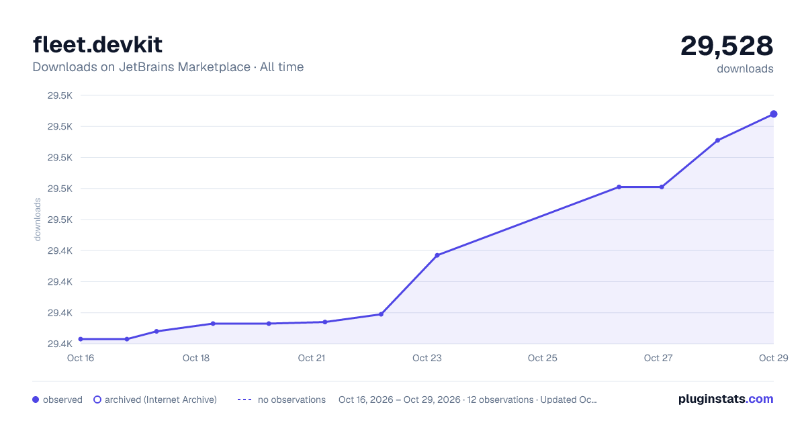Click the fleet.devkit title
Screen dimensions: 806x423
(x=97, y=45)
